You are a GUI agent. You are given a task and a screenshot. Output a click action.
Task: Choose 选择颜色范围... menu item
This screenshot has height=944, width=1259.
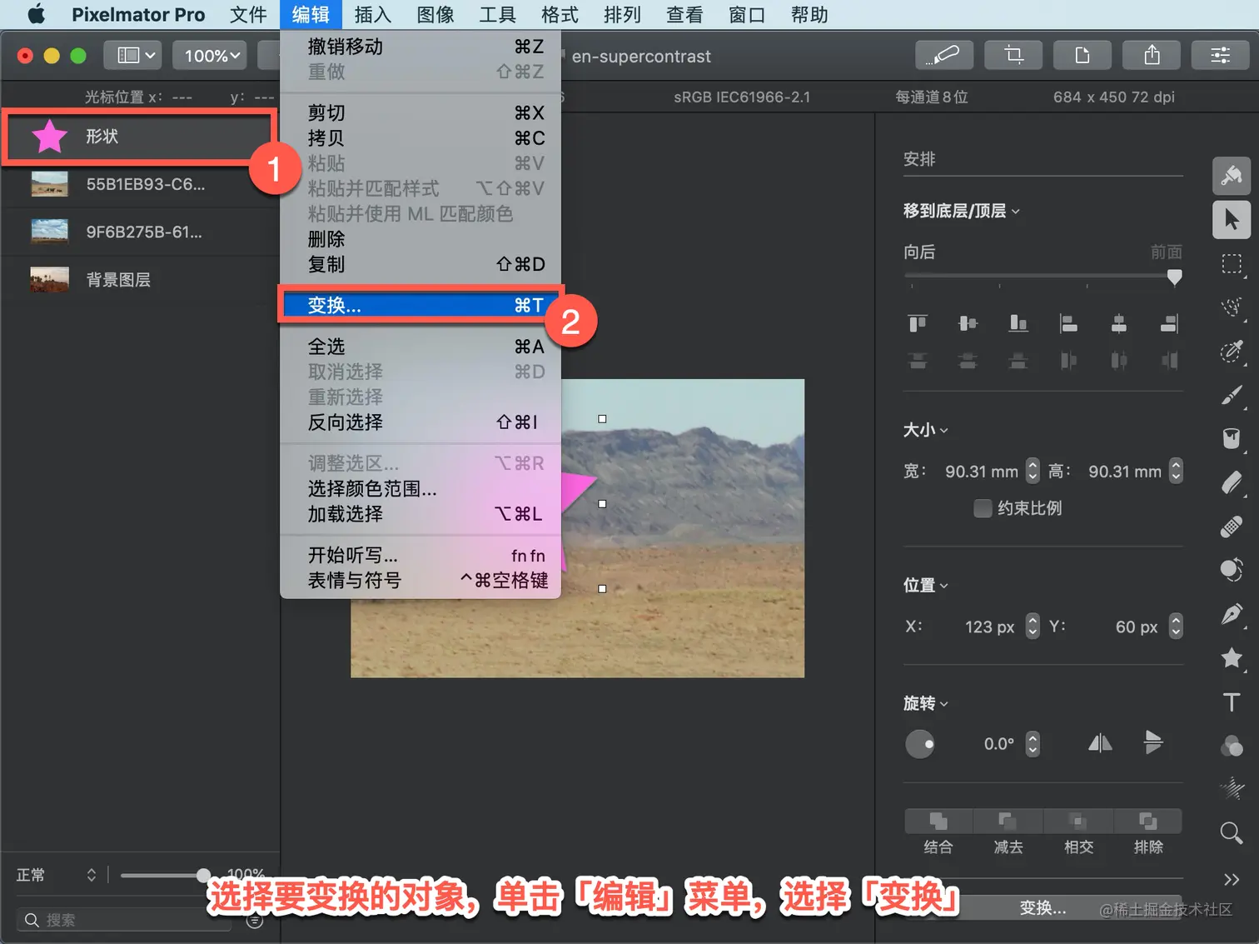tap(420, 488)
